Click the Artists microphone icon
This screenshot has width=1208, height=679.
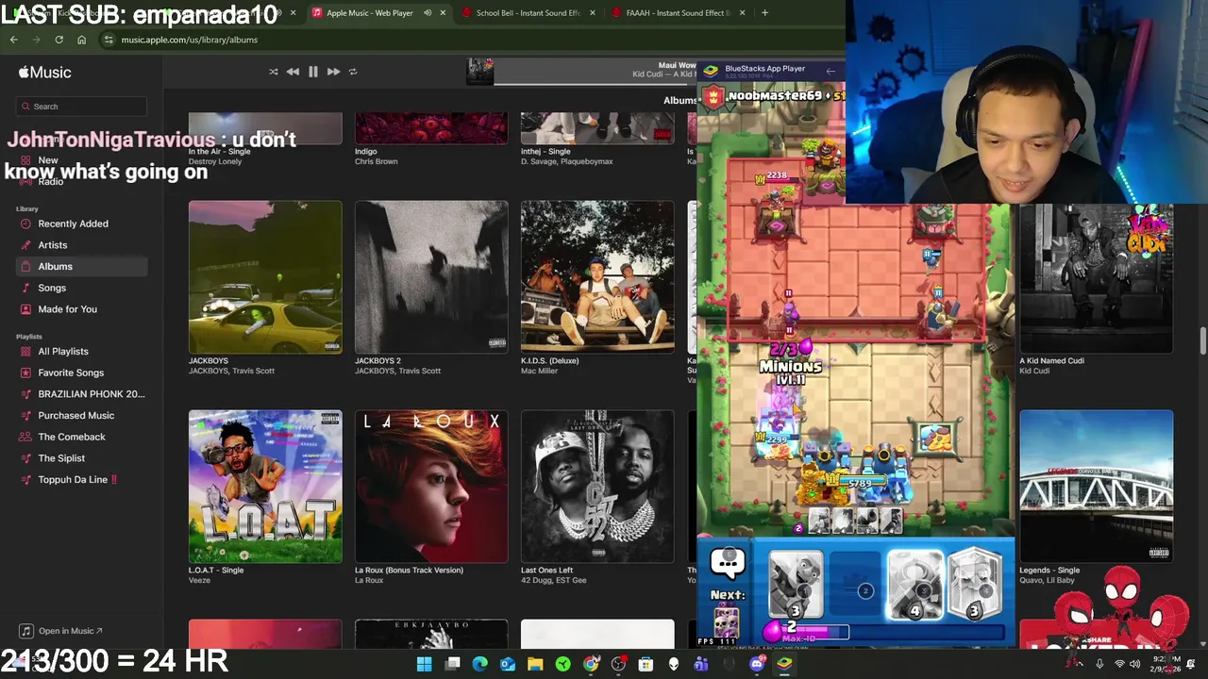point(26,245)
